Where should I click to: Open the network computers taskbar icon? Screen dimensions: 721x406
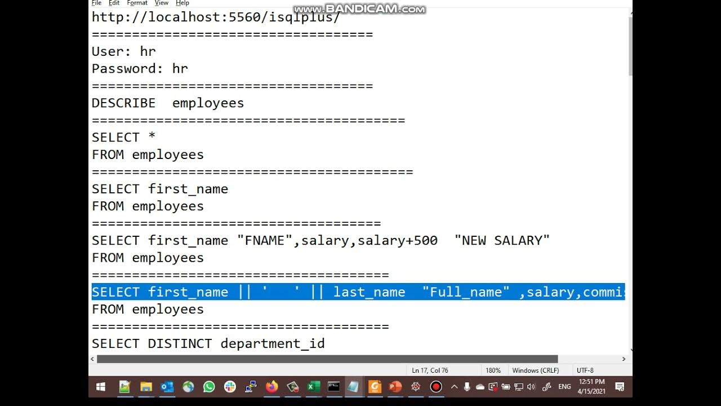pyautogui.click(x=251, y=387)
